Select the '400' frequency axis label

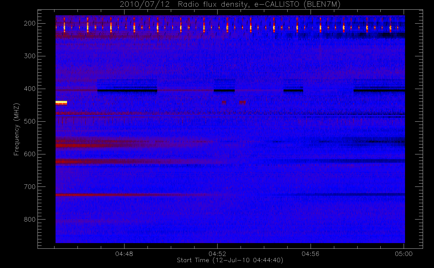(30, 89)
